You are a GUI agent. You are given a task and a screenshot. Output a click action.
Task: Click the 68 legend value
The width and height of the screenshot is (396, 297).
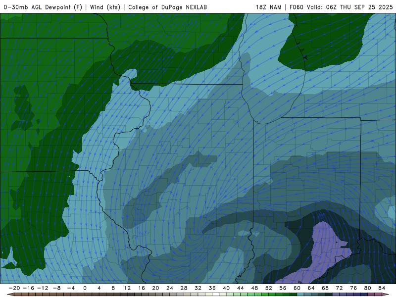[325, 288]
